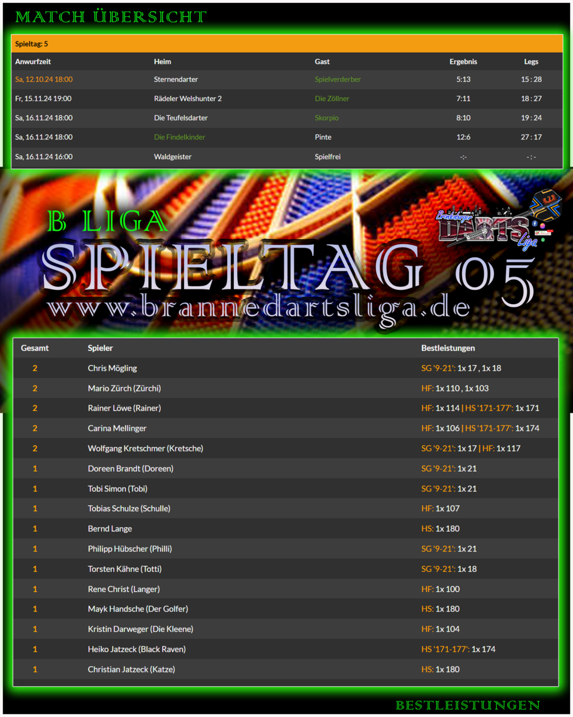The width and height of the screenshot is (573, 717).
Task: Click the 12:6 result for Die Findelkinder
Action: pos(463,137)
